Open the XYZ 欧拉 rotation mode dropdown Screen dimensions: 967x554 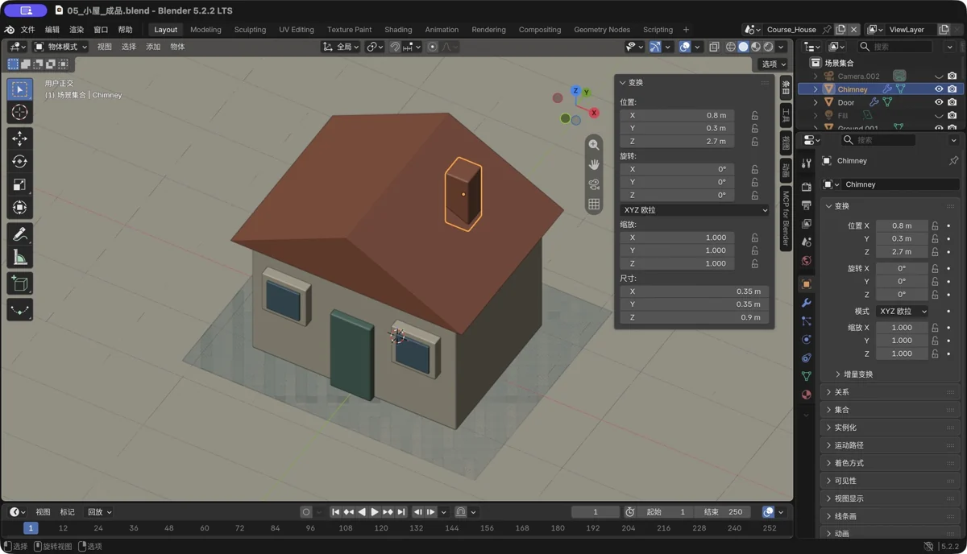(x=695, y=210)
